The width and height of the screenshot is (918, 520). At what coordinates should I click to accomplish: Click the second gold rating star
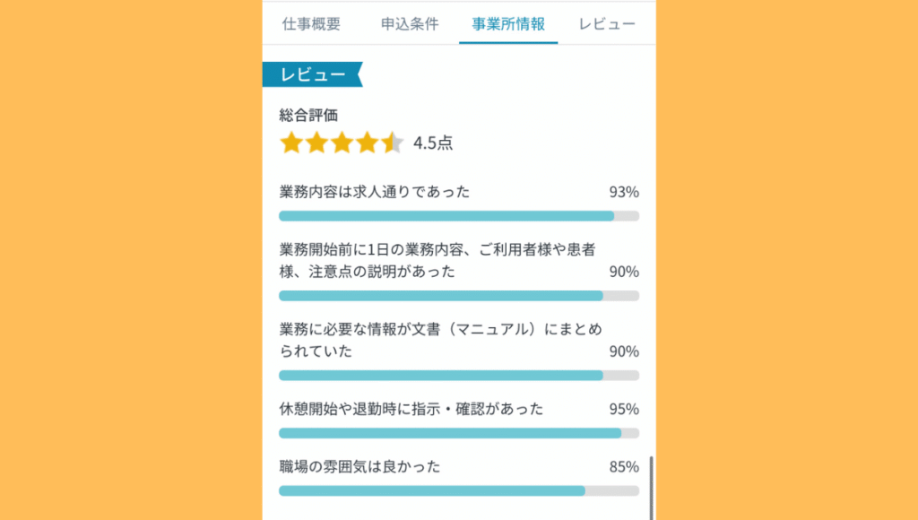point(316,143)
